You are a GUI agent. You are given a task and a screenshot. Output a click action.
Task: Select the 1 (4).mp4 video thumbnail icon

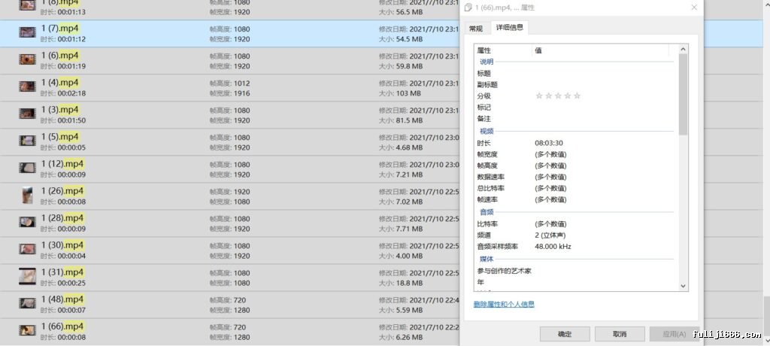click(28, 86)
